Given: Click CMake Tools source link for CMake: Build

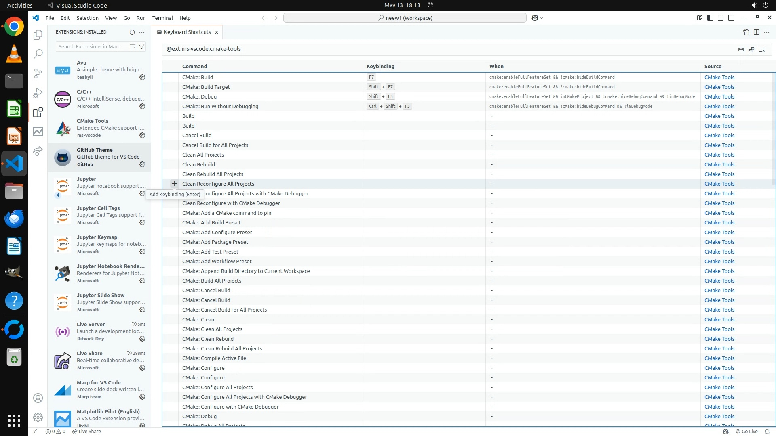Looking at the screenshot, I should tap(719, 77).
